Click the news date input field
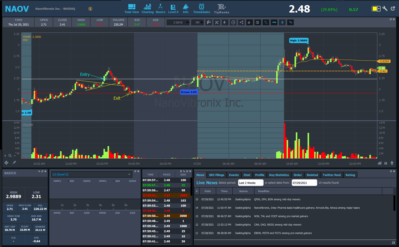Screen dimensions: 399x247 point(304,183)
